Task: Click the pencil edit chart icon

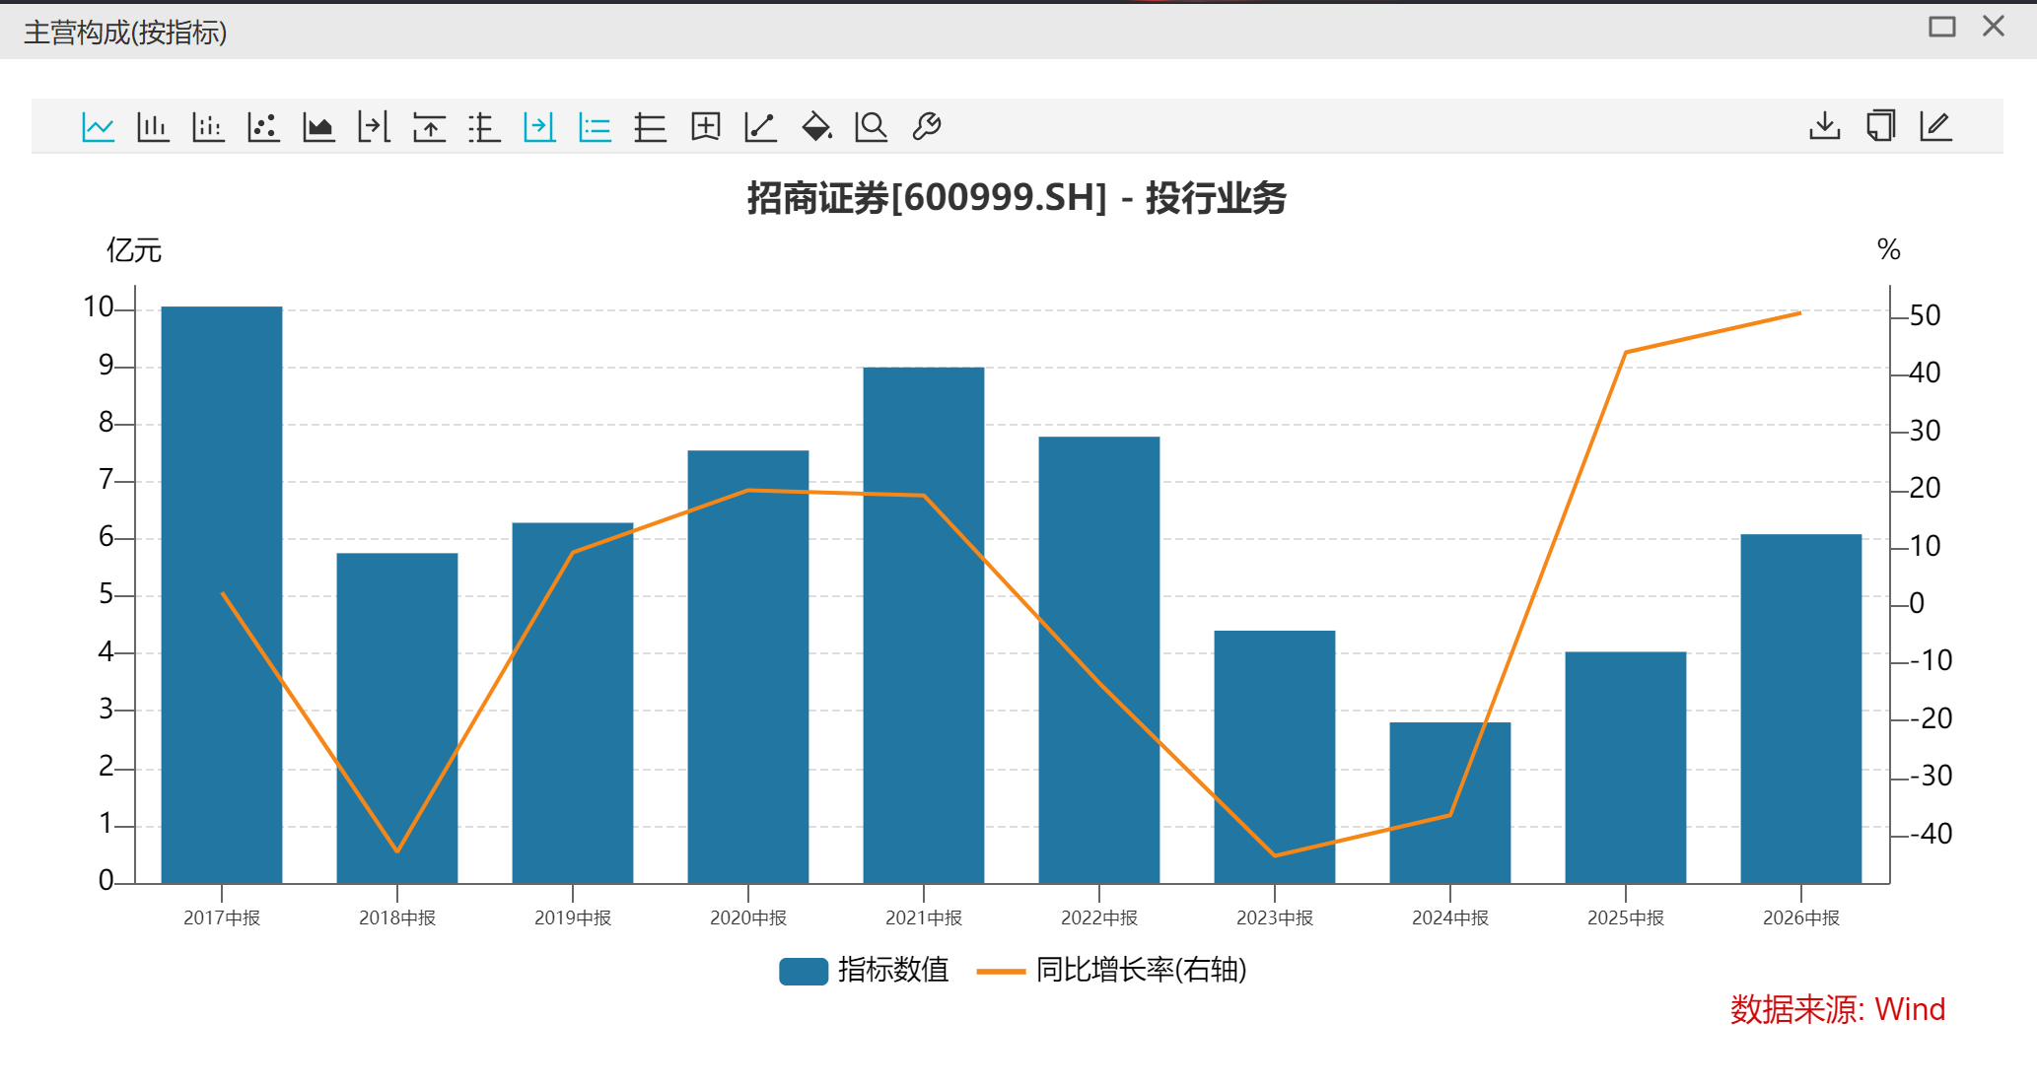Action: 1936,126
